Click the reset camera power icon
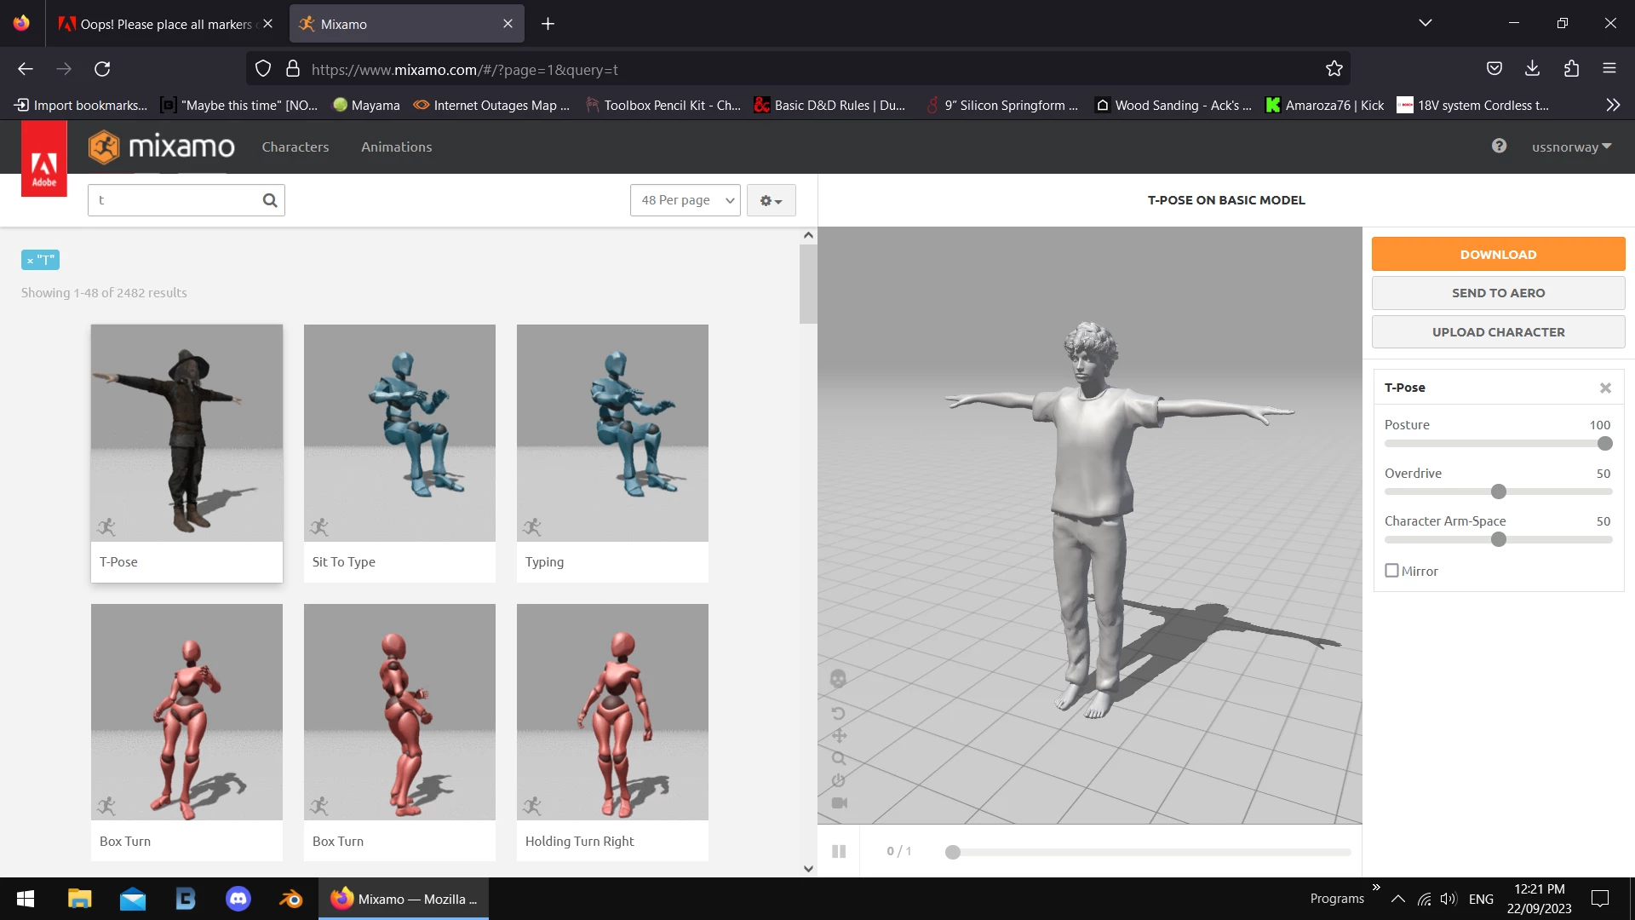The height and width of the screenshot is (920, 1635). [x=839, y=780]
